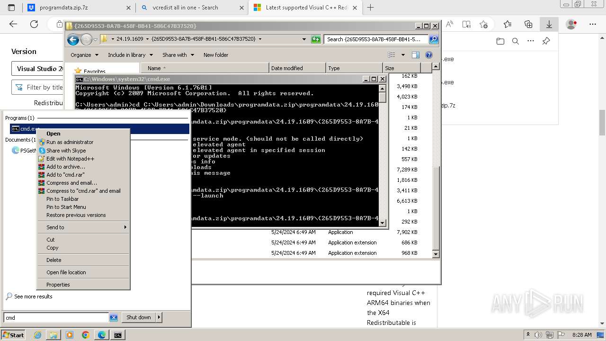Search downloads magnifier icon
This screenshot has height=341, width=606.
tap(516, 41)
